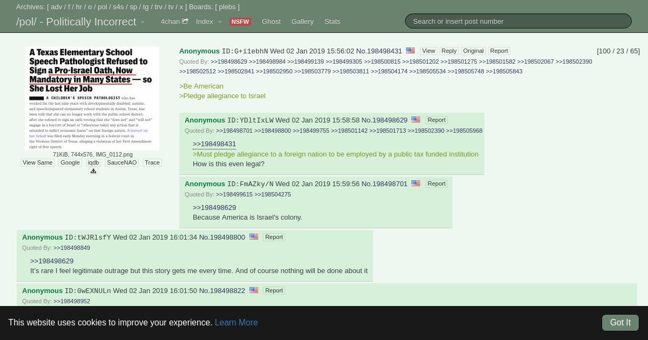
Task: Click the US flag icon on post 198498701
Action: (x=416, y=183)
